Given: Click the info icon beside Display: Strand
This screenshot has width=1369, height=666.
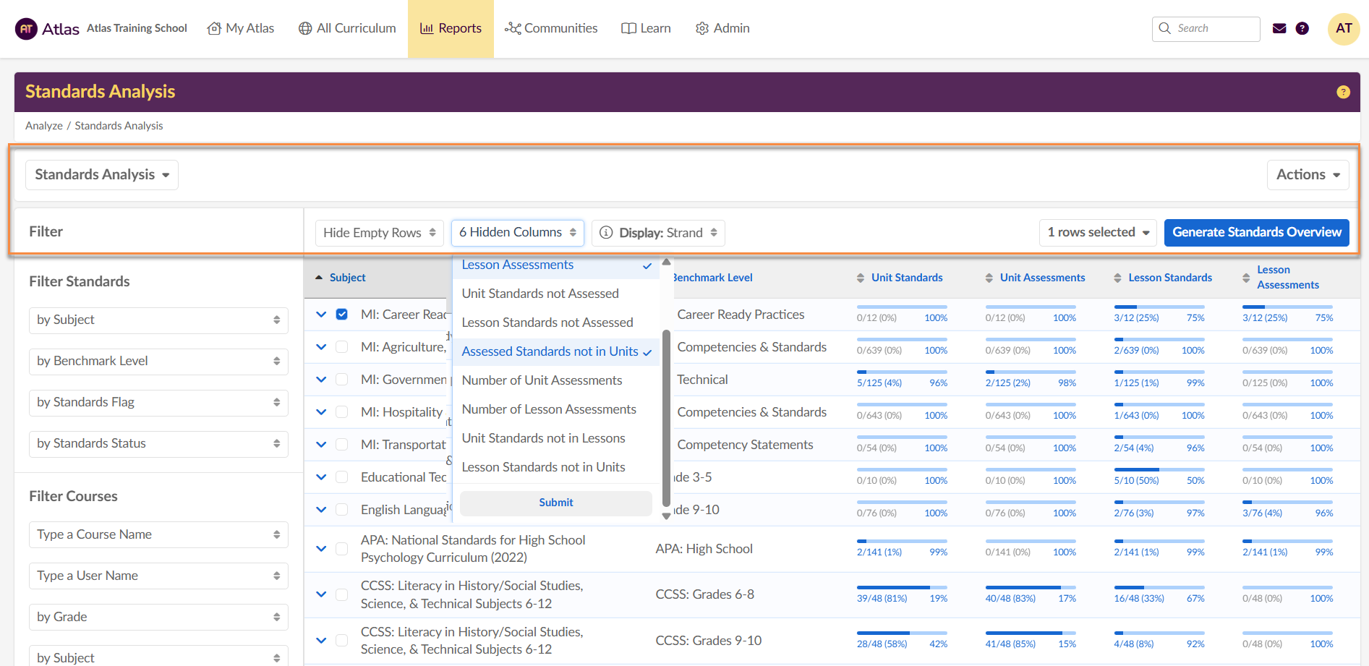Looking at the screenshot, I should point(606,233).
